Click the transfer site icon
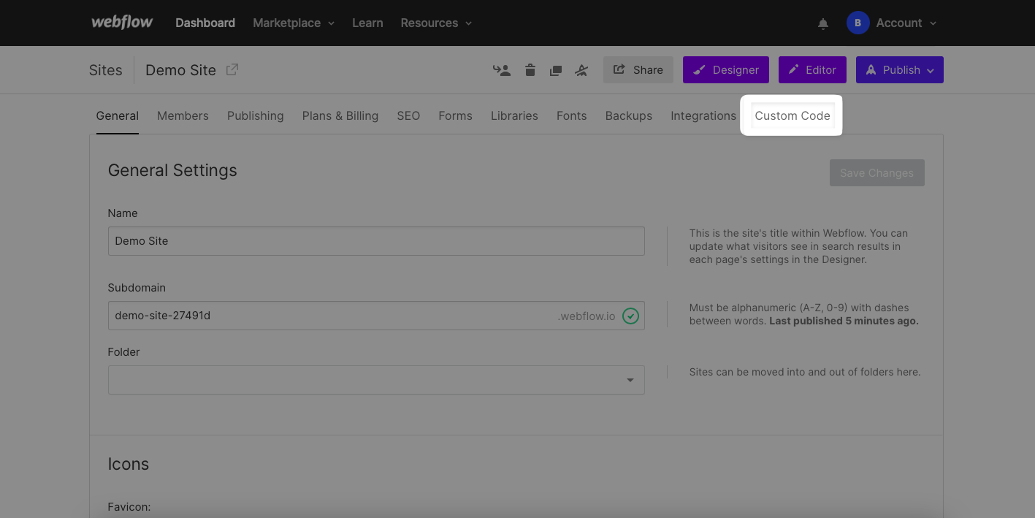Viewport: 1035px width, 518px height. pyautogui.click(x=502, y=70)
